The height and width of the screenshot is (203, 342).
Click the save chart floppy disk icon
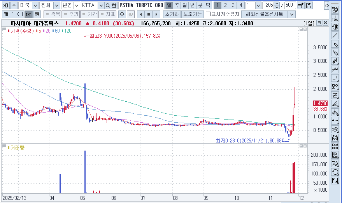[x=309, y=5]
